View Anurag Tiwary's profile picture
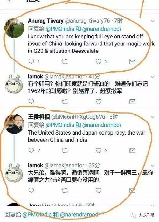 [14, 28]
